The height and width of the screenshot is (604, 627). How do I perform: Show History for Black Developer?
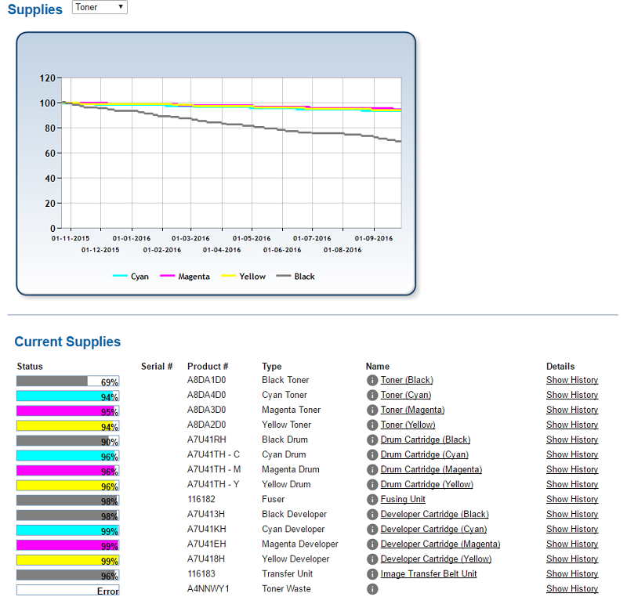click(572, 515)
